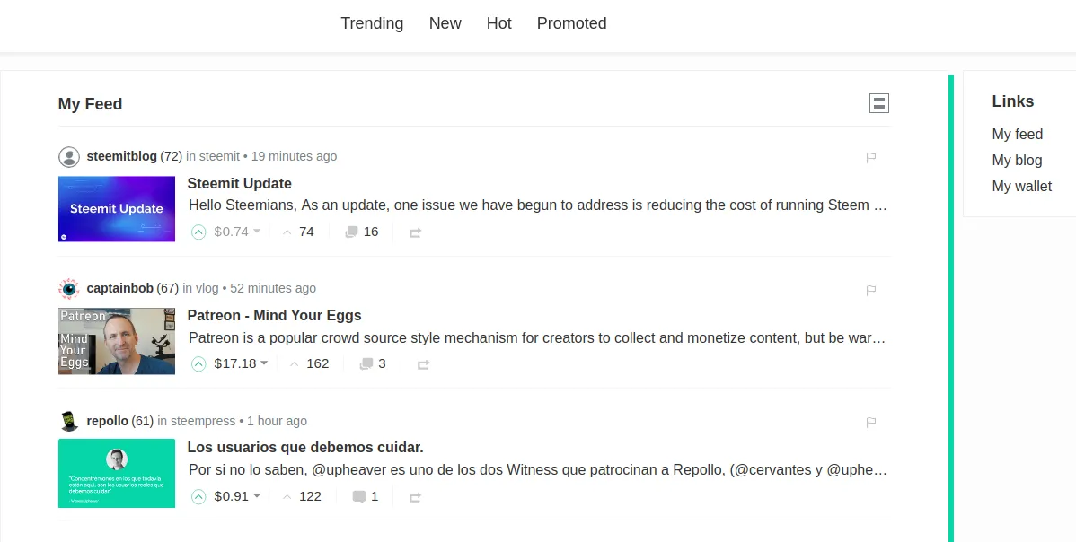Click the 52 minutes ago timestamp
Image resolution: width=1076 pixels, height=542 pixels.
(x=273, y=288)
